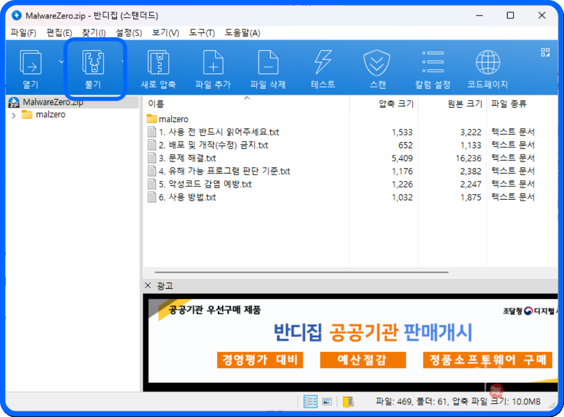Open the dropdown arrow beside 열기

61,62
